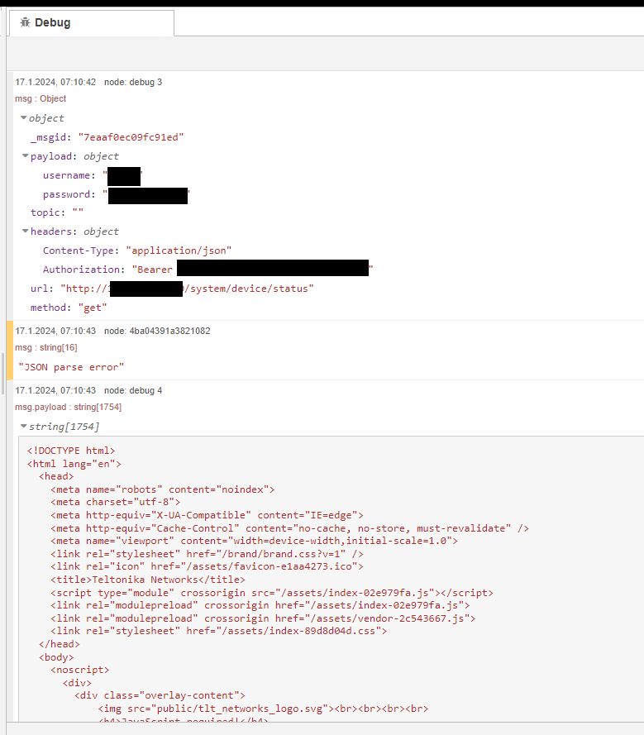Select the _msgid value "7eaaf0ec09fc91ed"
This screenshot has height=735, width=644.
(131, 137)
